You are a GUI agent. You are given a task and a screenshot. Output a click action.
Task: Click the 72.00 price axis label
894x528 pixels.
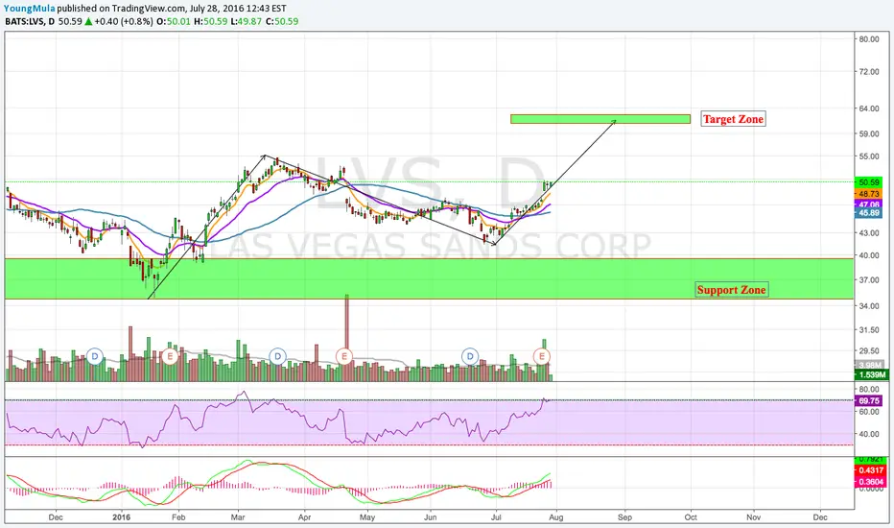[x=869, y=71]
